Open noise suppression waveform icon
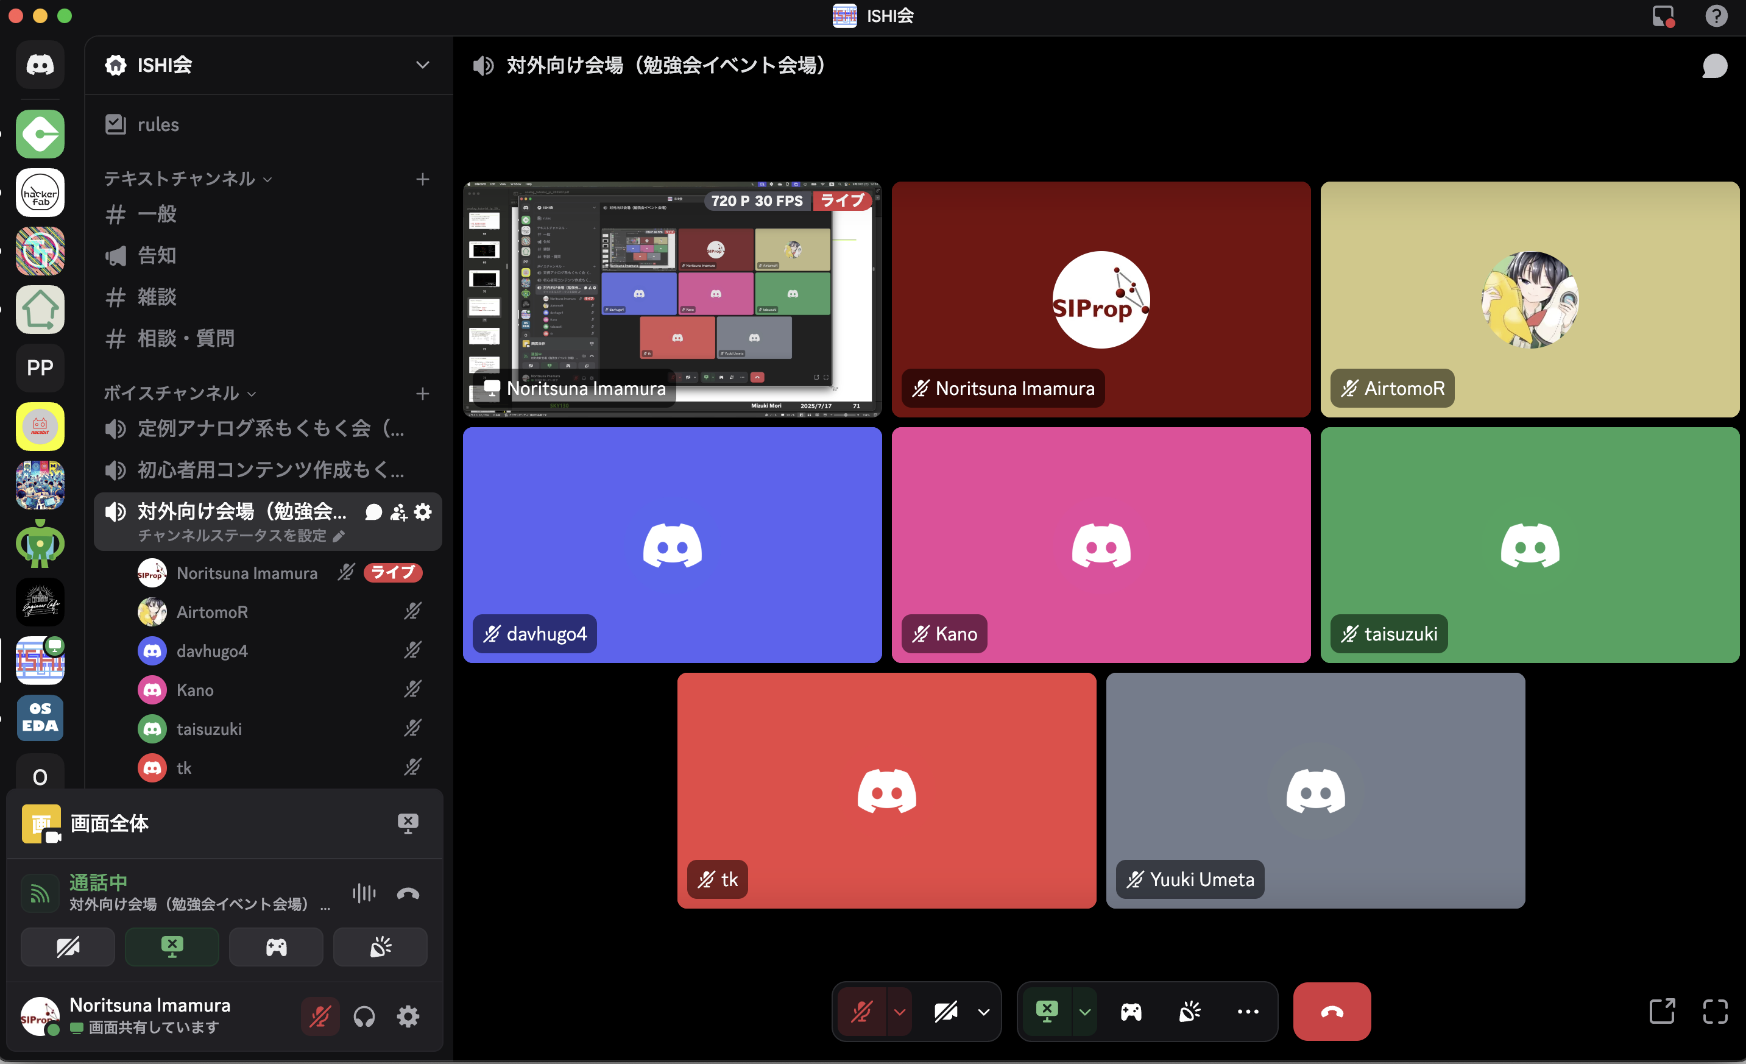The image size is (1746, 1064). click(x=364, y=893)
